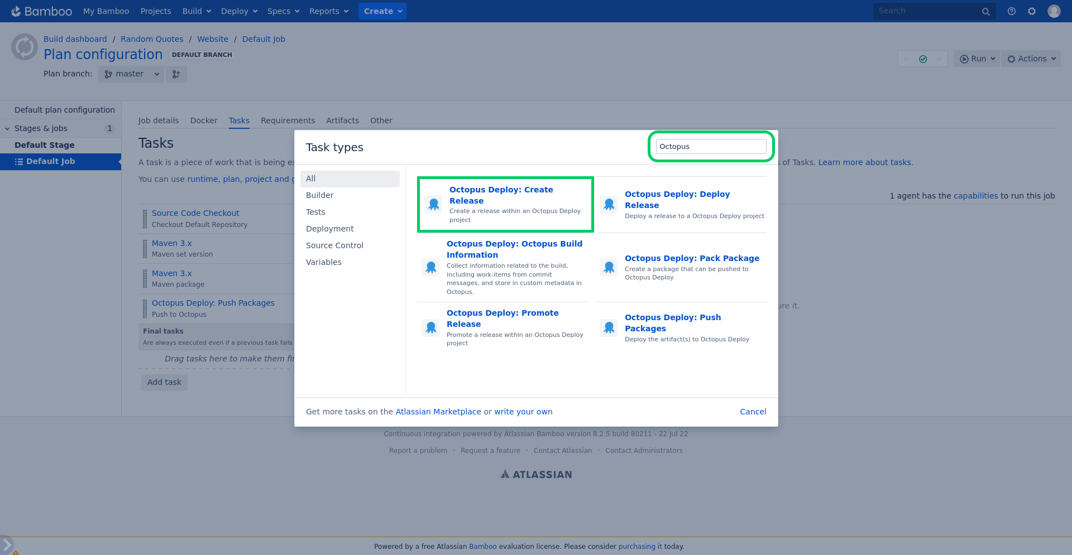Follow the write your own link
This screenshot has width=1072, height=555.
(x=523, y=412)
